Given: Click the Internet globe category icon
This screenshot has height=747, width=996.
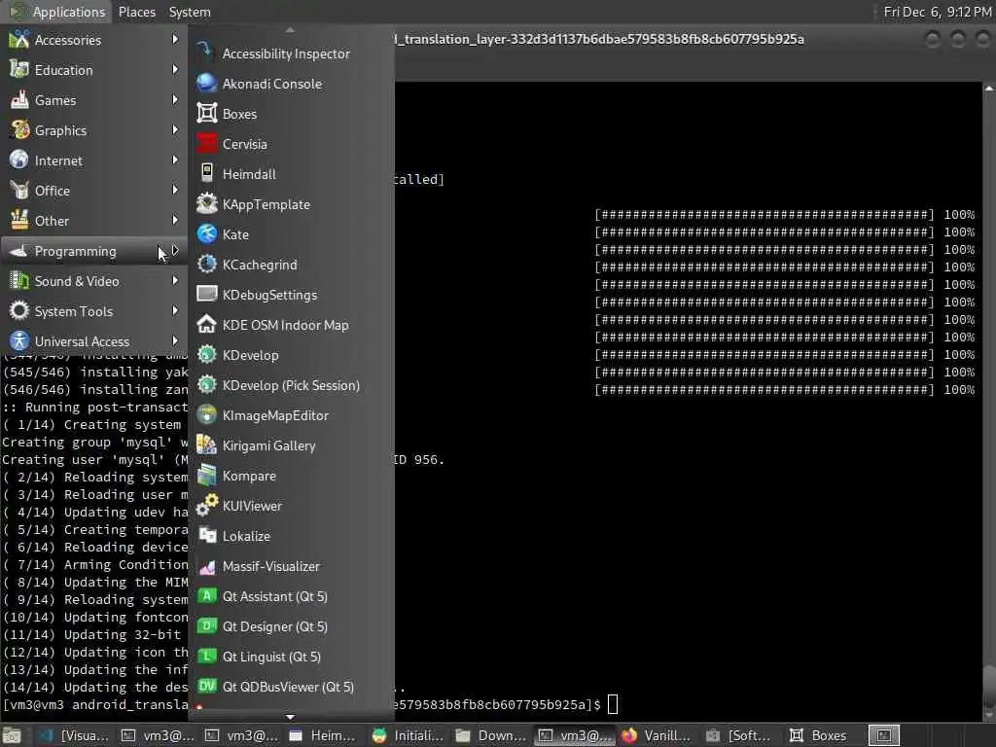Looking at the screenshot, I should click(x=19, y=160).
